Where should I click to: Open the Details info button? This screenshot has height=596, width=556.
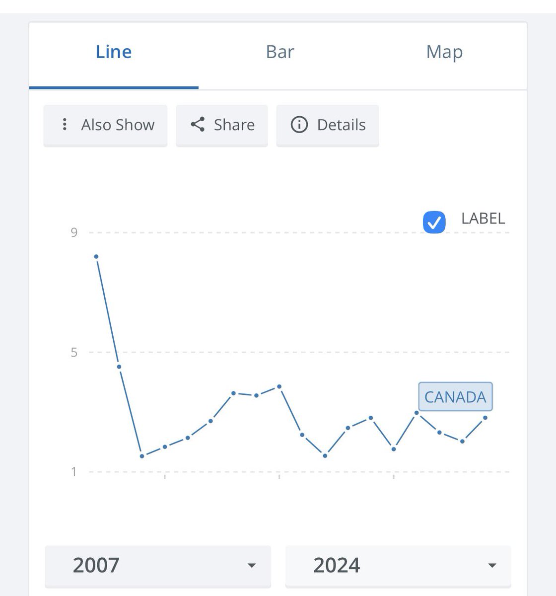pyautogui.click(x=328, y=125)
